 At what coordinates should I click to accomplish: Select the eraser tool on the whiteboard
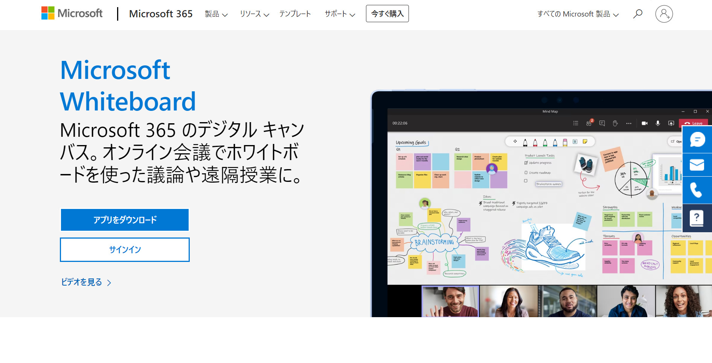tap(565, 142)
